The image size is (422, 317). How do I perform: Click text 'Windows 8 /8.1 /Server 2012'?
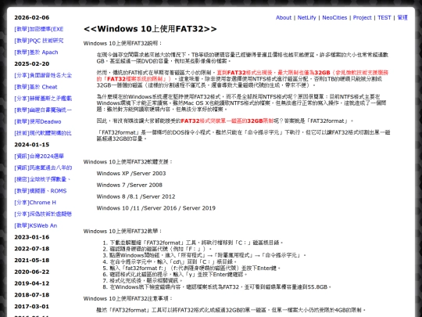(x=136, y=196)
